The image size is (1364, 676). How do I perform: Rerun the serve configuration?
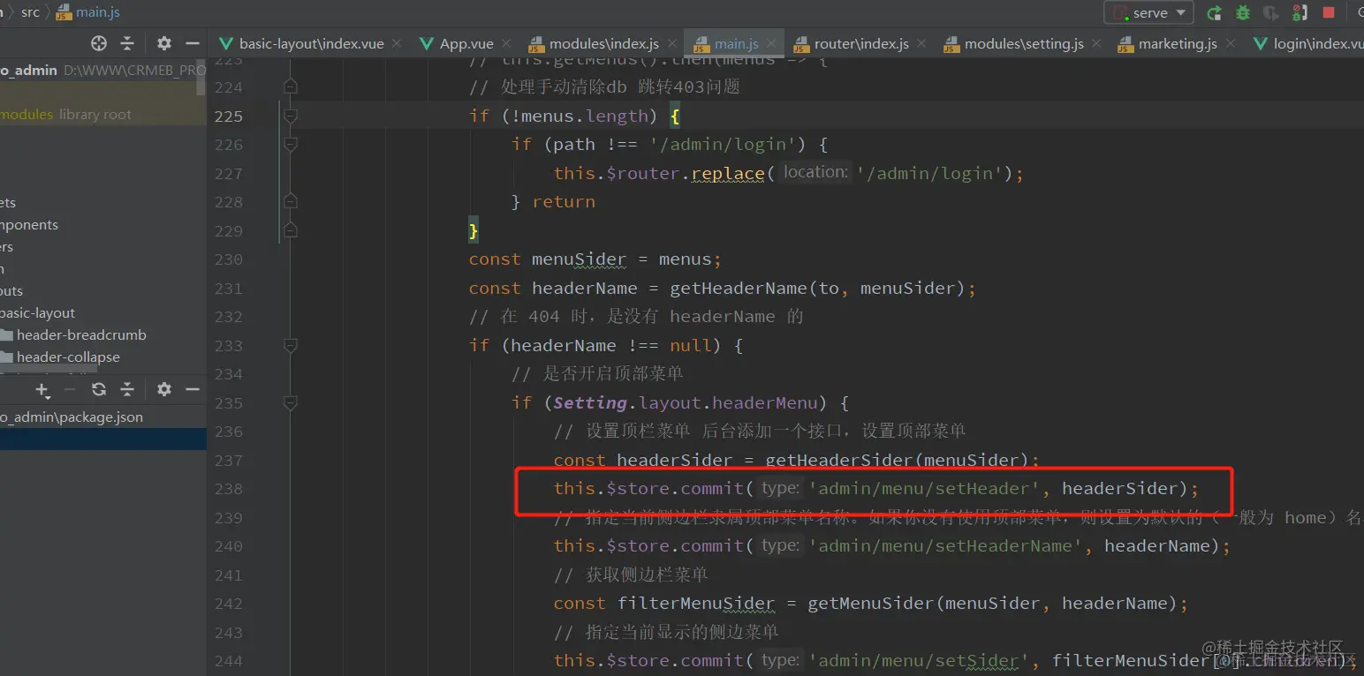(1215, 12)
